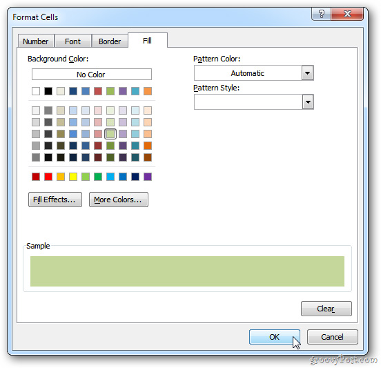Pick the tan swatch in theme colors row
The height and width of the screenshot is (368, 381).
(x=61, y=91)
